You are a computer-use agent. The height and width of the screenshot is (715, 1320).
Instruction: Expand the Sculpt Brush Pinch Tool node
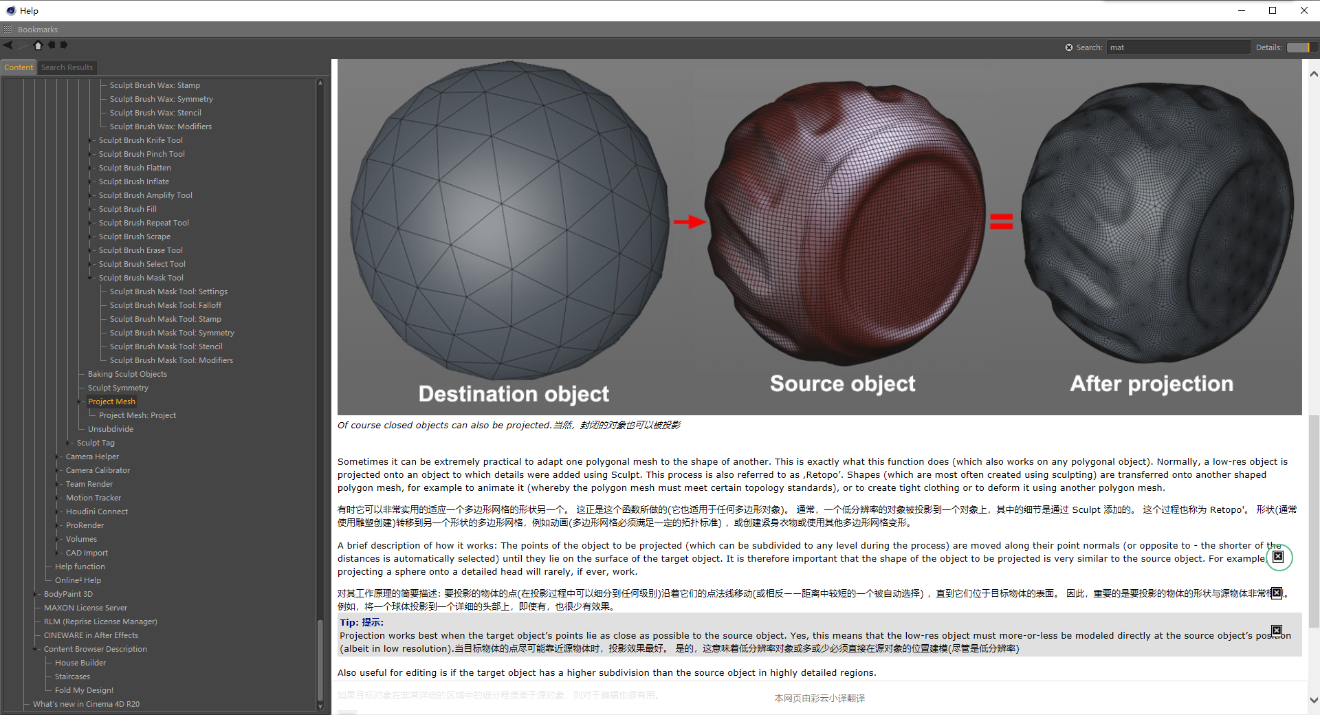click(91, 154)
